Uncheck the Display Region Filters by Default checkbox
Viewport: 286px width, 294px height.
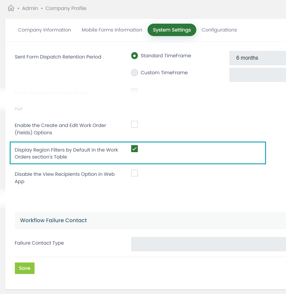[x=135, y=149]
